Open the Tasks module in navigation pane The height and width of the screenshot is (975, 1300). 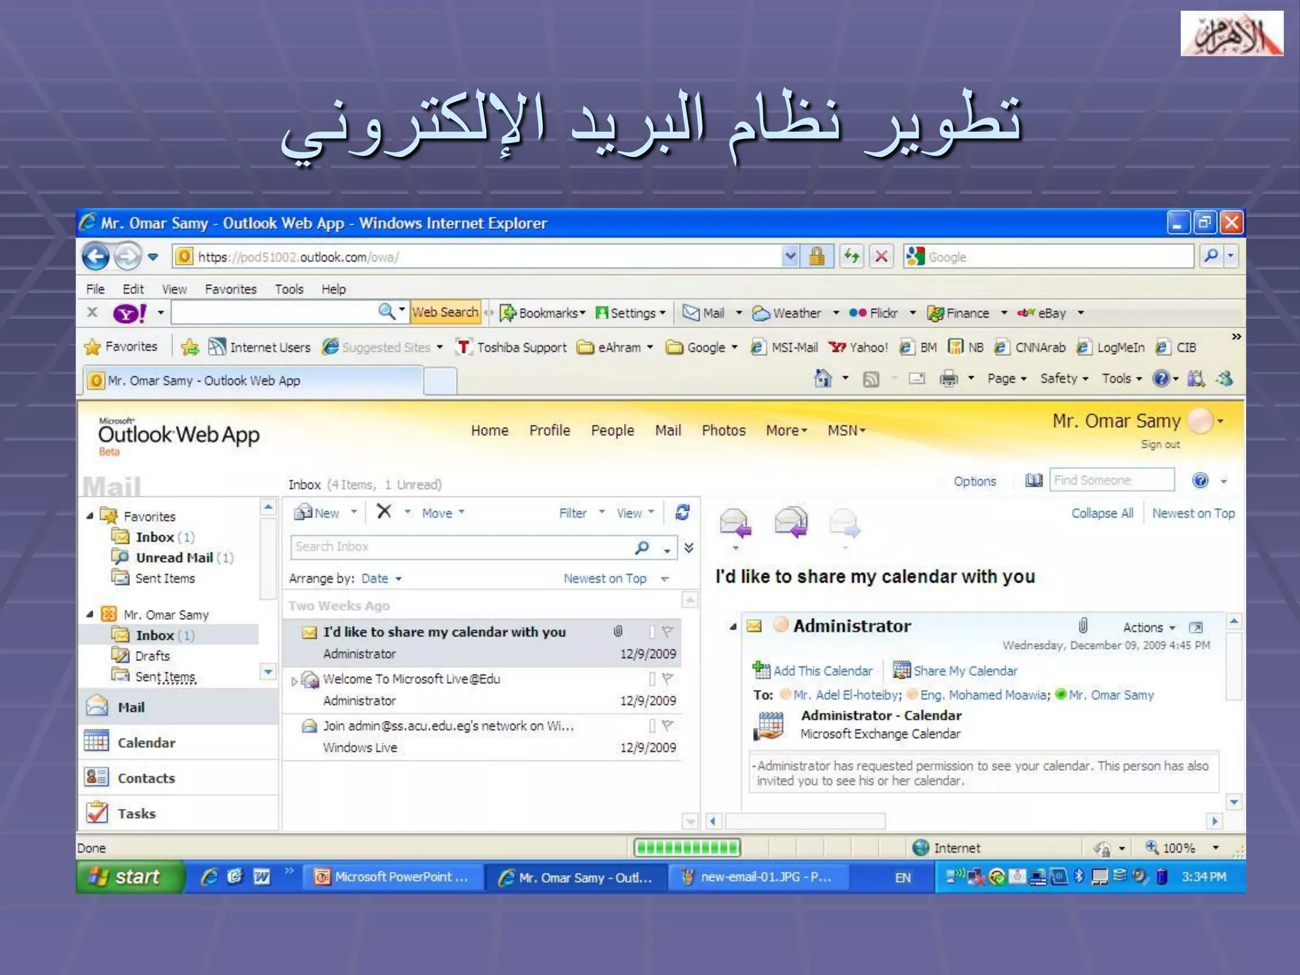[178, 813]
